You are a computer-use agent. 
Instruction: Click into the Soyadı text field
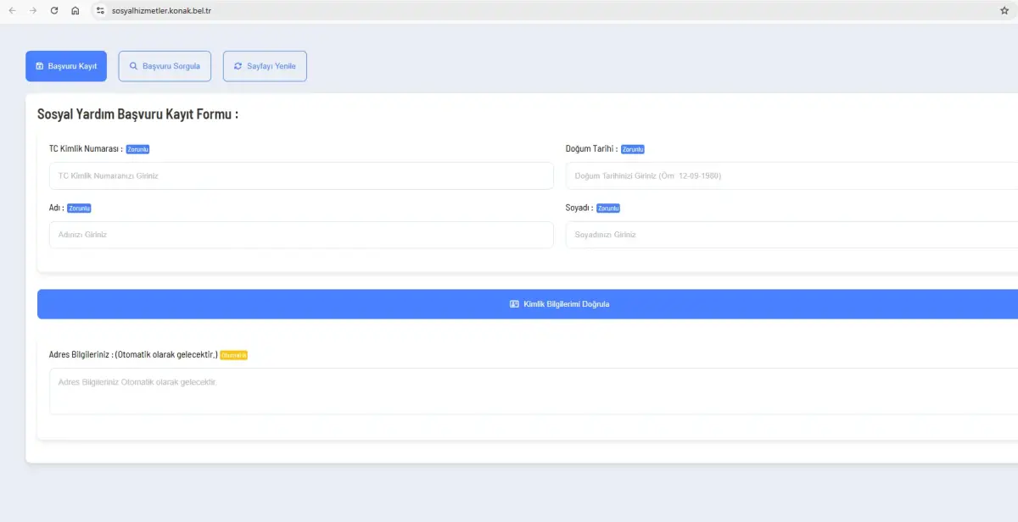tap(789, 235)
